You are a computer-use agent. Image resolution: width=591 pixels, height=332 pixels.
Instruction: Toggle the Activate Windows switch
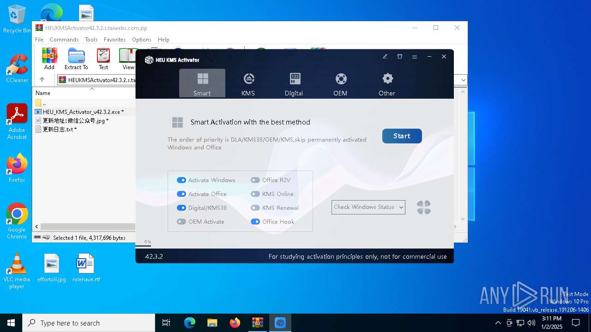pos(181,180)
